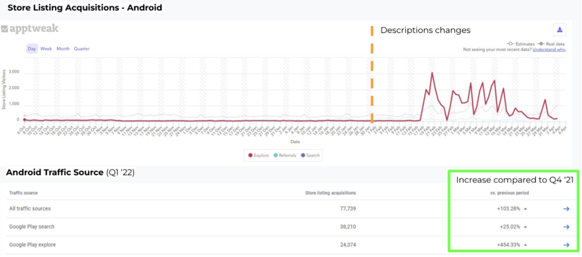
Task: Open details arrow for Google Play explore
Action: click(x=567, y=245)
